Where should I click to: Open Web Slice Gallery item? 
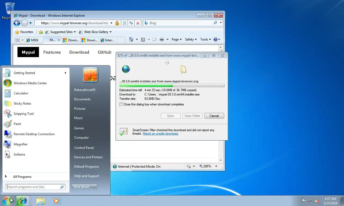pos(95,32)
